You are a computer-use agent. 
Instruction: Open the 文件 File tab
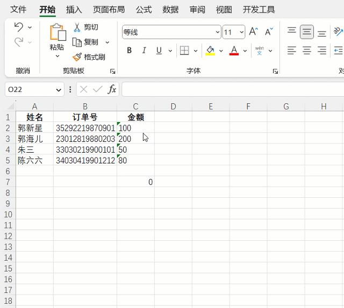pos(18,10)
